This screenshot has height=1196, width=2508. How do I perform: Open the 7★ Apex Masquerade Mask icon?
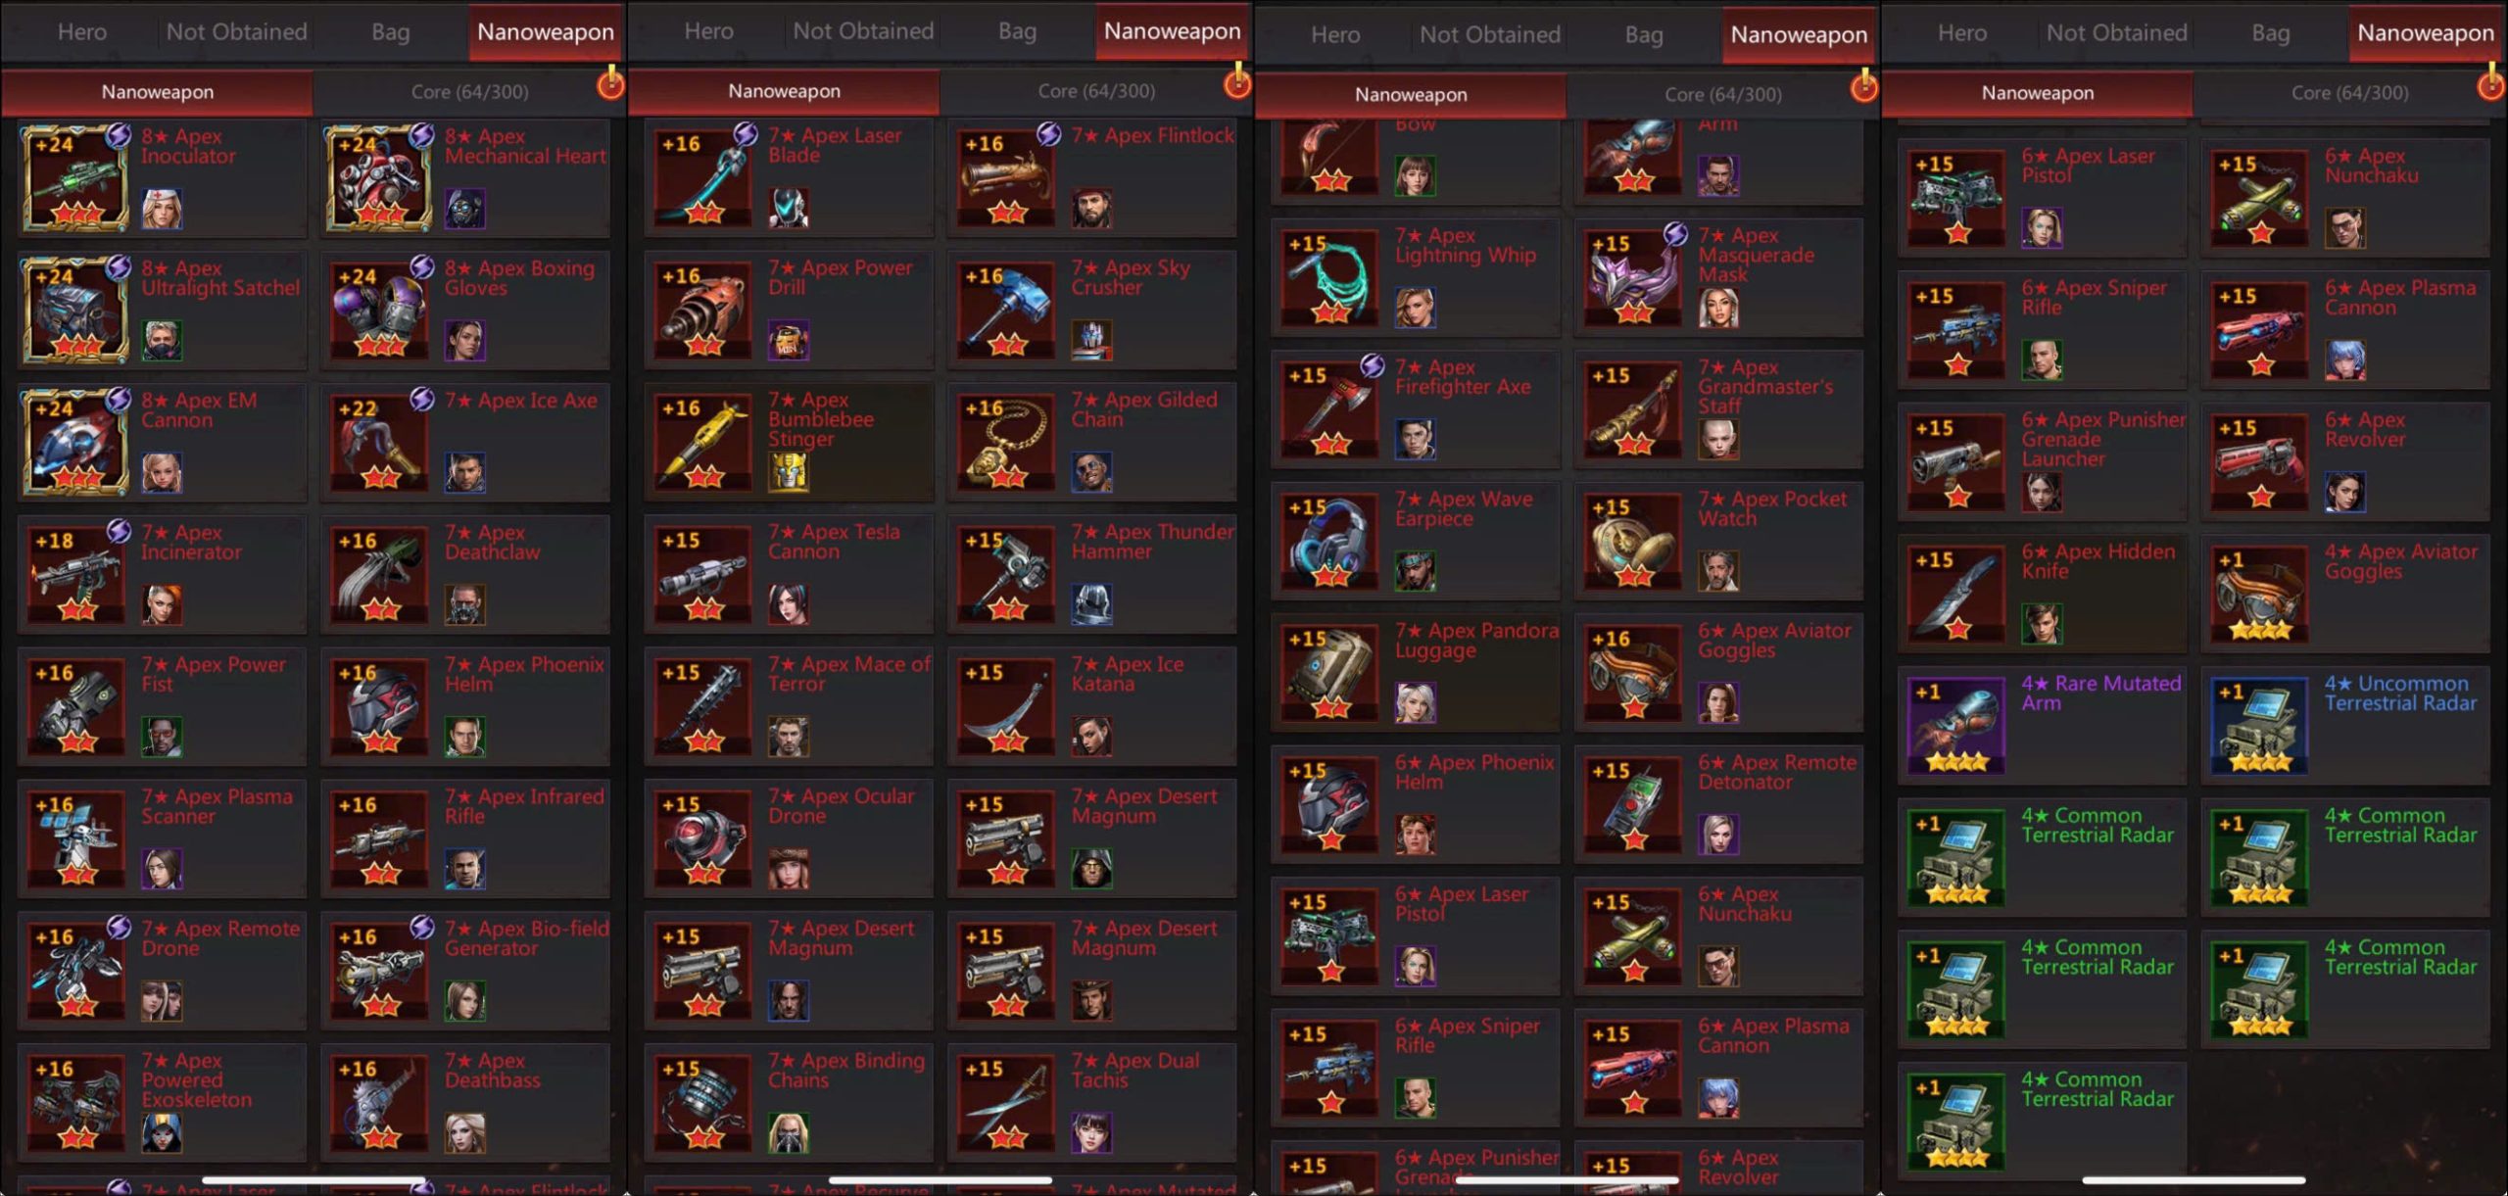(x=1633, y=276)
